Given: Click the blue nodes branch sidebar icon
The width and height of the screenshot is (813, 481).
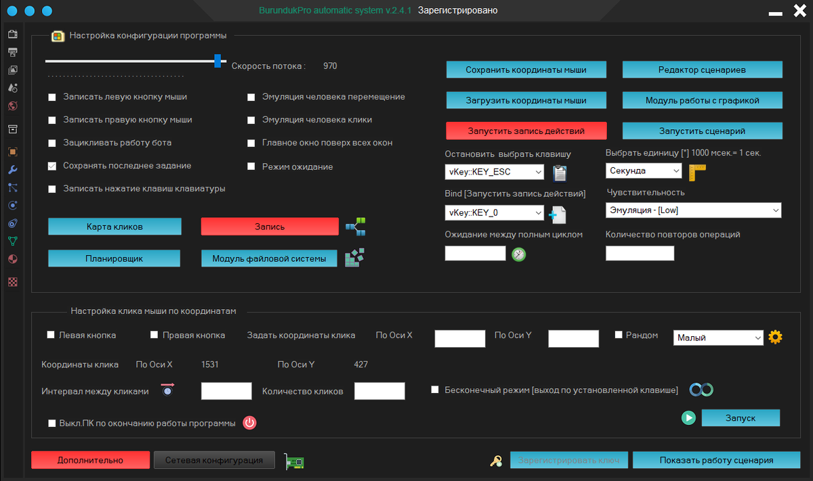Looking at the screenshot, I should [x=12, y=187].
